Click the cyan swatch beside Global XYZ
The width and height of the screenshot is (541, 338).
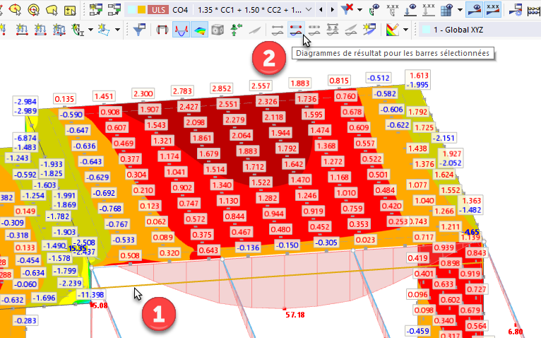[x=426, y=30]
